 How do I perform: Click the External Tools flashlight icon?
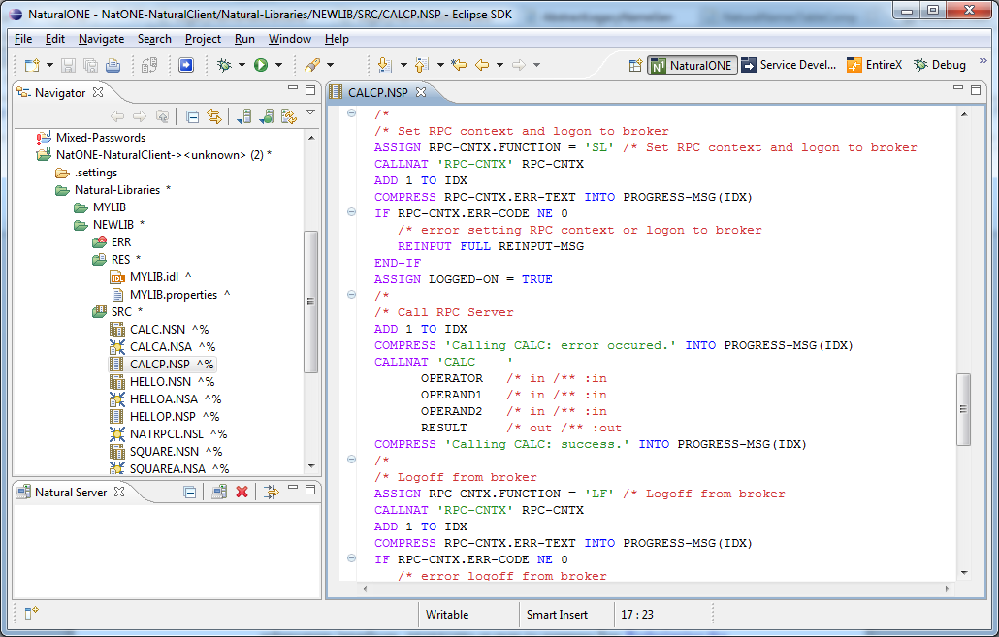coord(312,65)
